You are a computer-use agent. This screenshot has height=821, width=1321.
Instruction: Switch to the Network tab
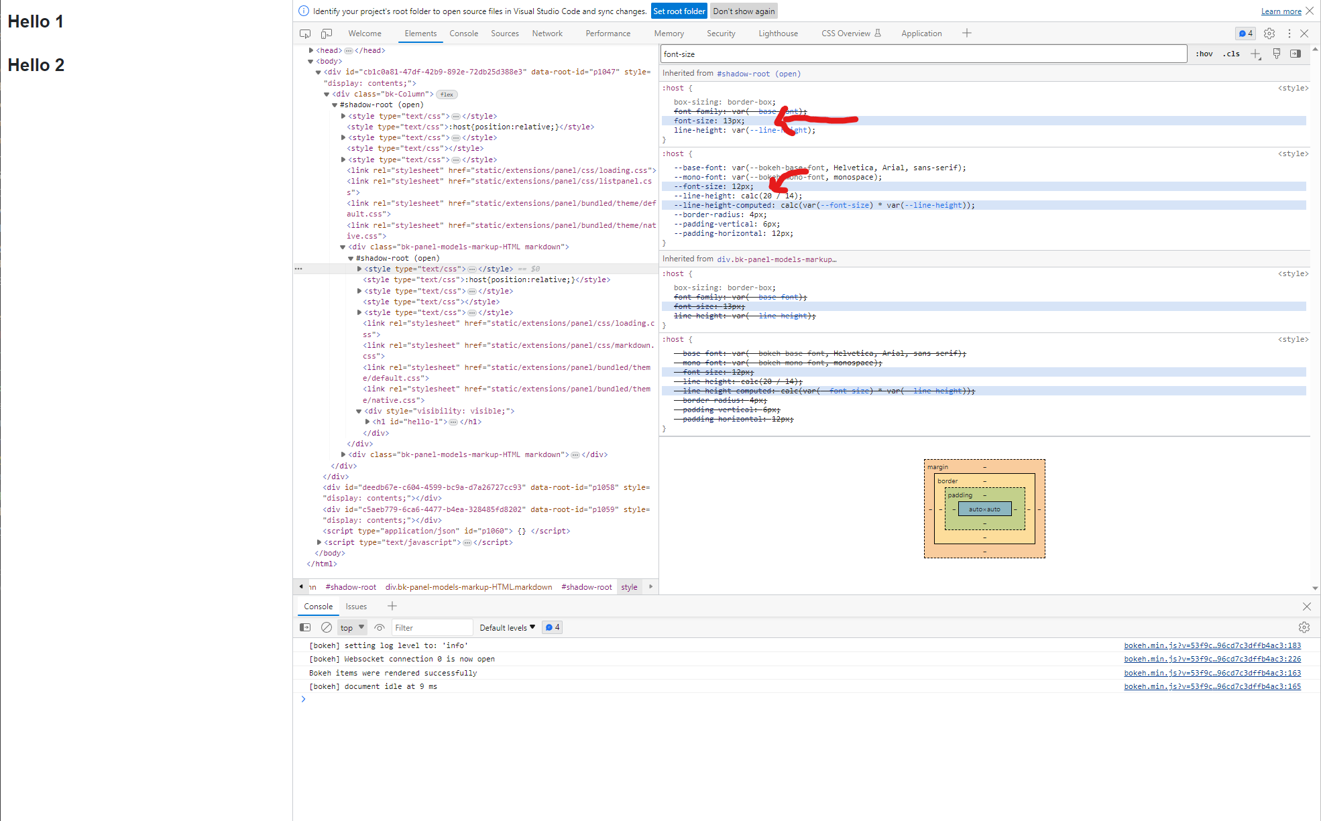547,34
